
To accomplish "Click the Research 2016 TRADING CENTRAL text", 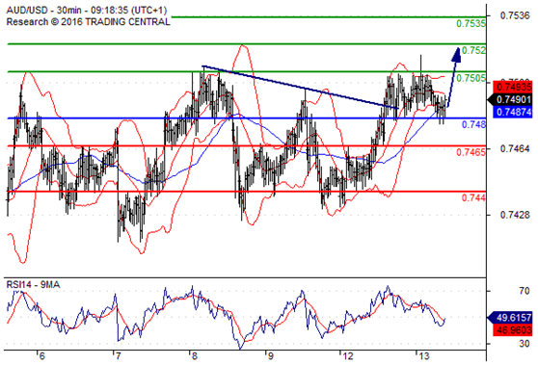I will click(88, 22).
